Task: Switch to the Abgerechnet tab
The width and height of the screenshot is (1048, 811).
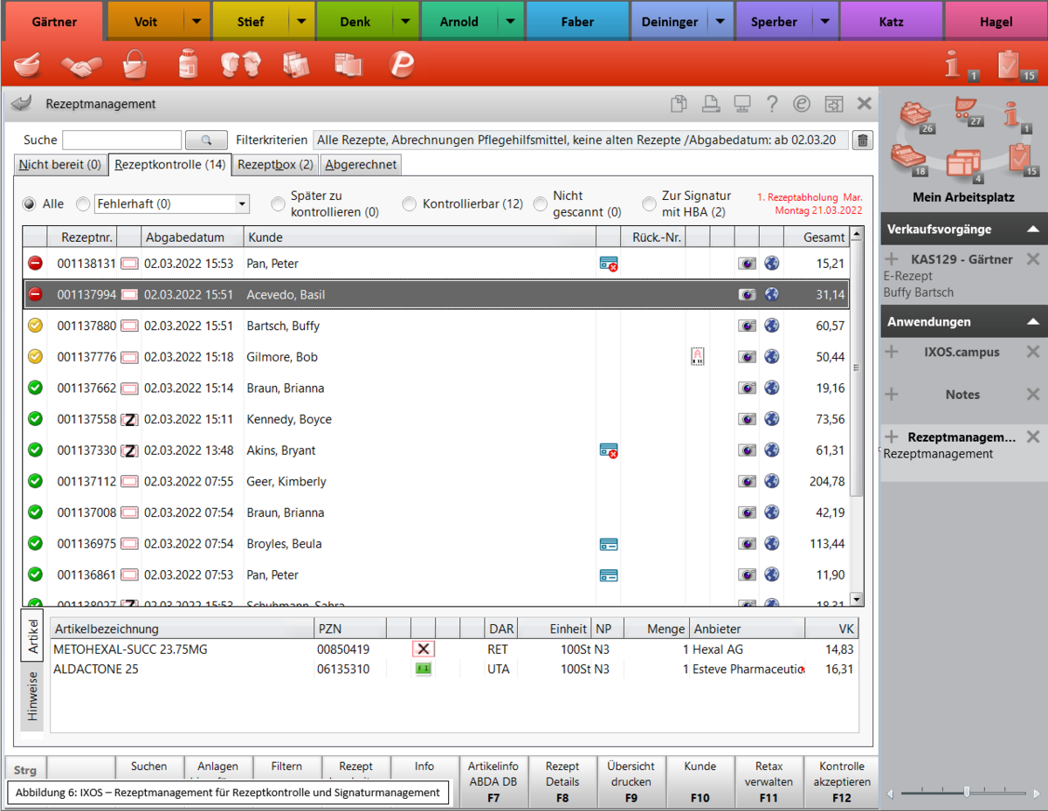Action: pyautogui.click(x=361, y=164)
